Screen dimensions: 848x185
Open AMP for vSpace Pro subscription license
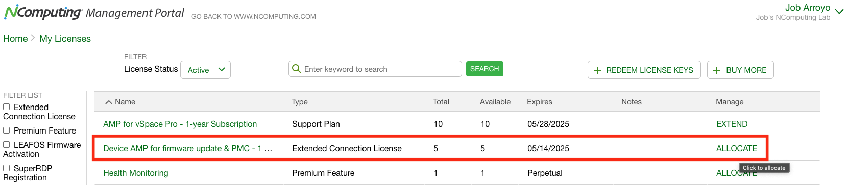pos(180,124)
